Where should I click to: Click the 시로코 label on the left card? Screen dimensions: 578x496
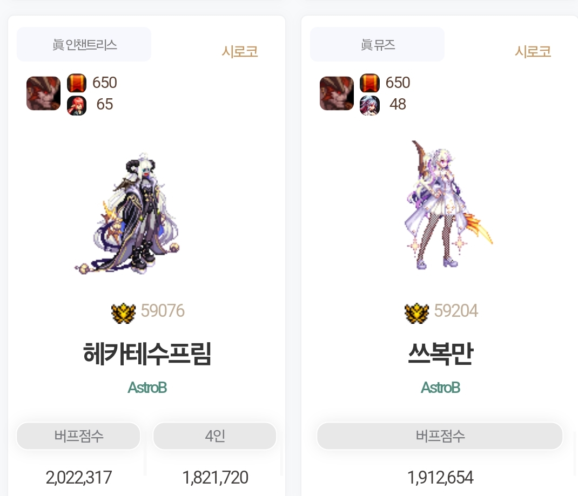point(240,52)
